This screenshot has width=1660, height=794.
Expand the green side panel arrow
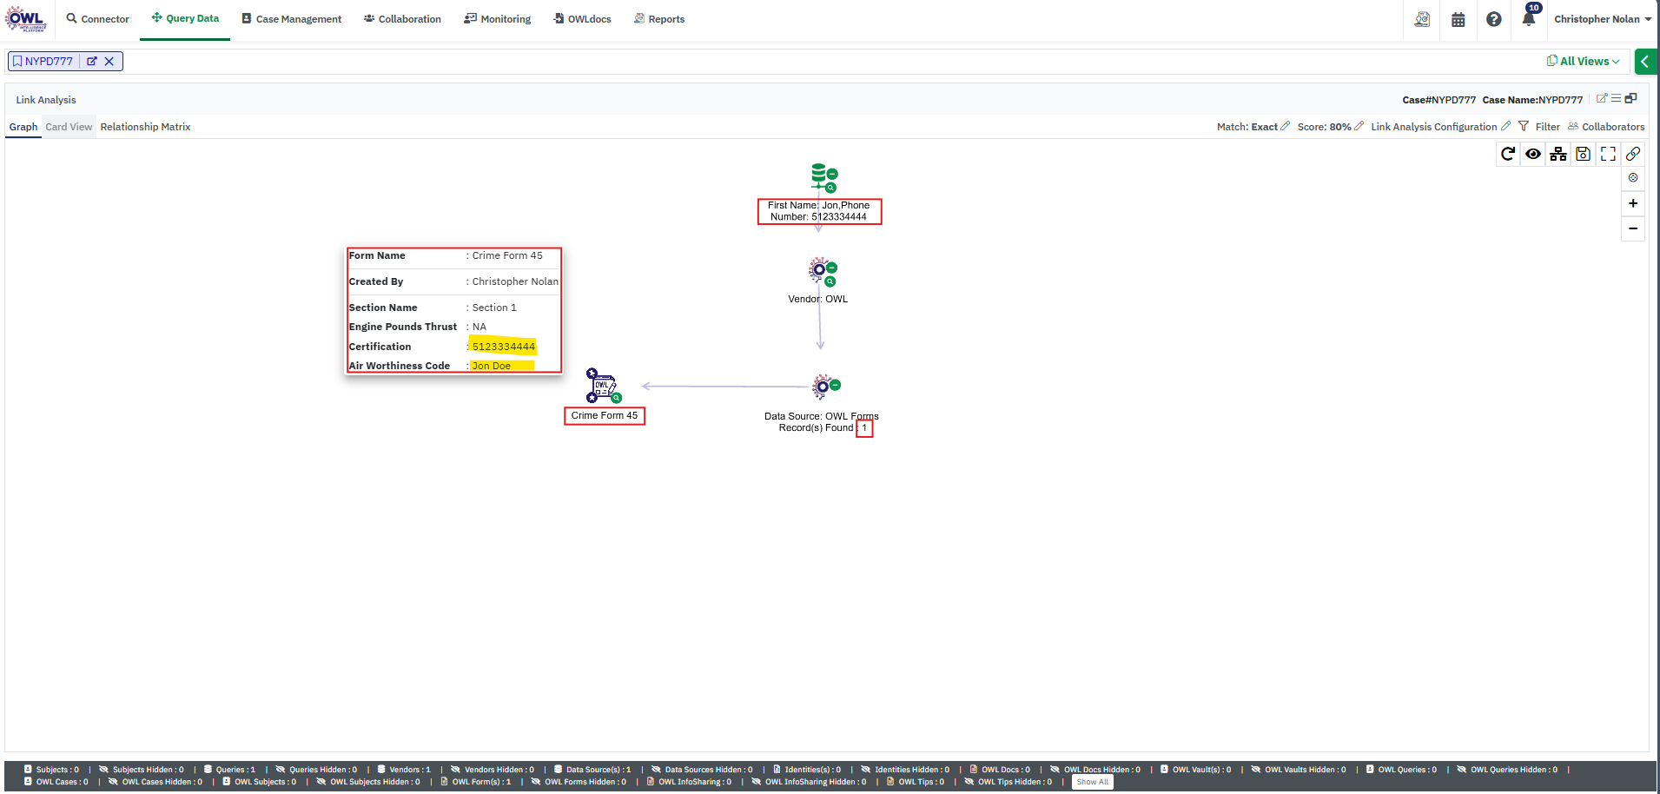point(1645,61)
